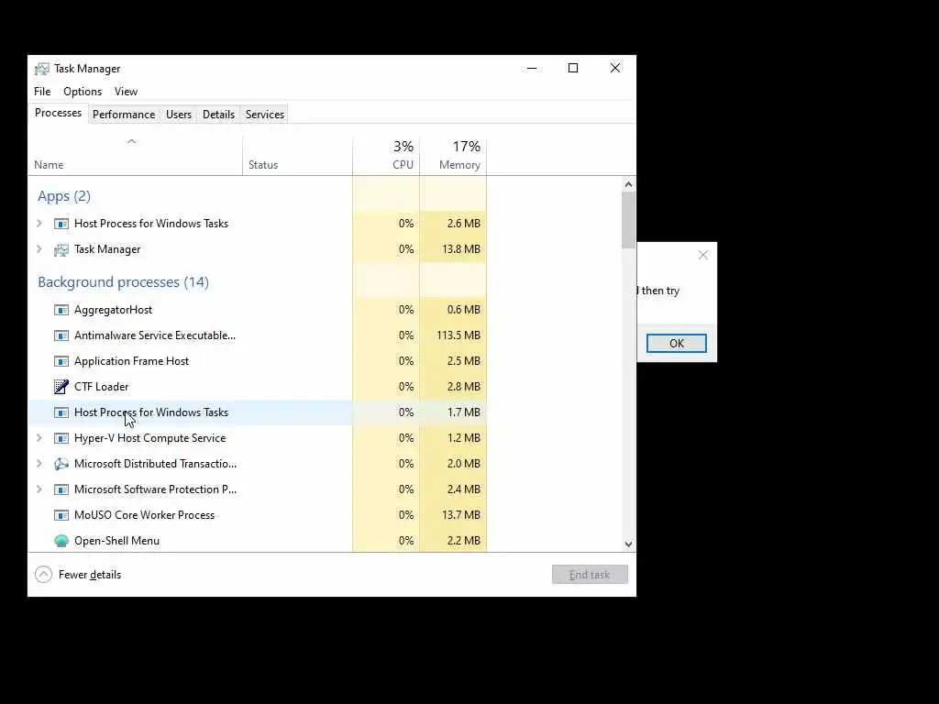939x704 pixels.
Task: Click the Microsoft Distributed Transaction icon
Action: coord(61,464)
